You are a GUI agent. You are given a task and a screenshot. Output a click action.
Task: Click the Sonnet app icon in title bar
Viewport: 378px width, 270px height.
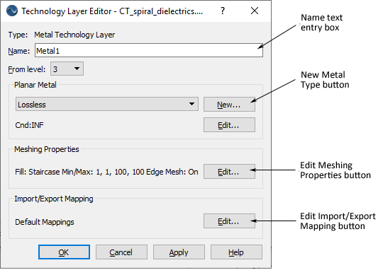click(x=12, y=11)
